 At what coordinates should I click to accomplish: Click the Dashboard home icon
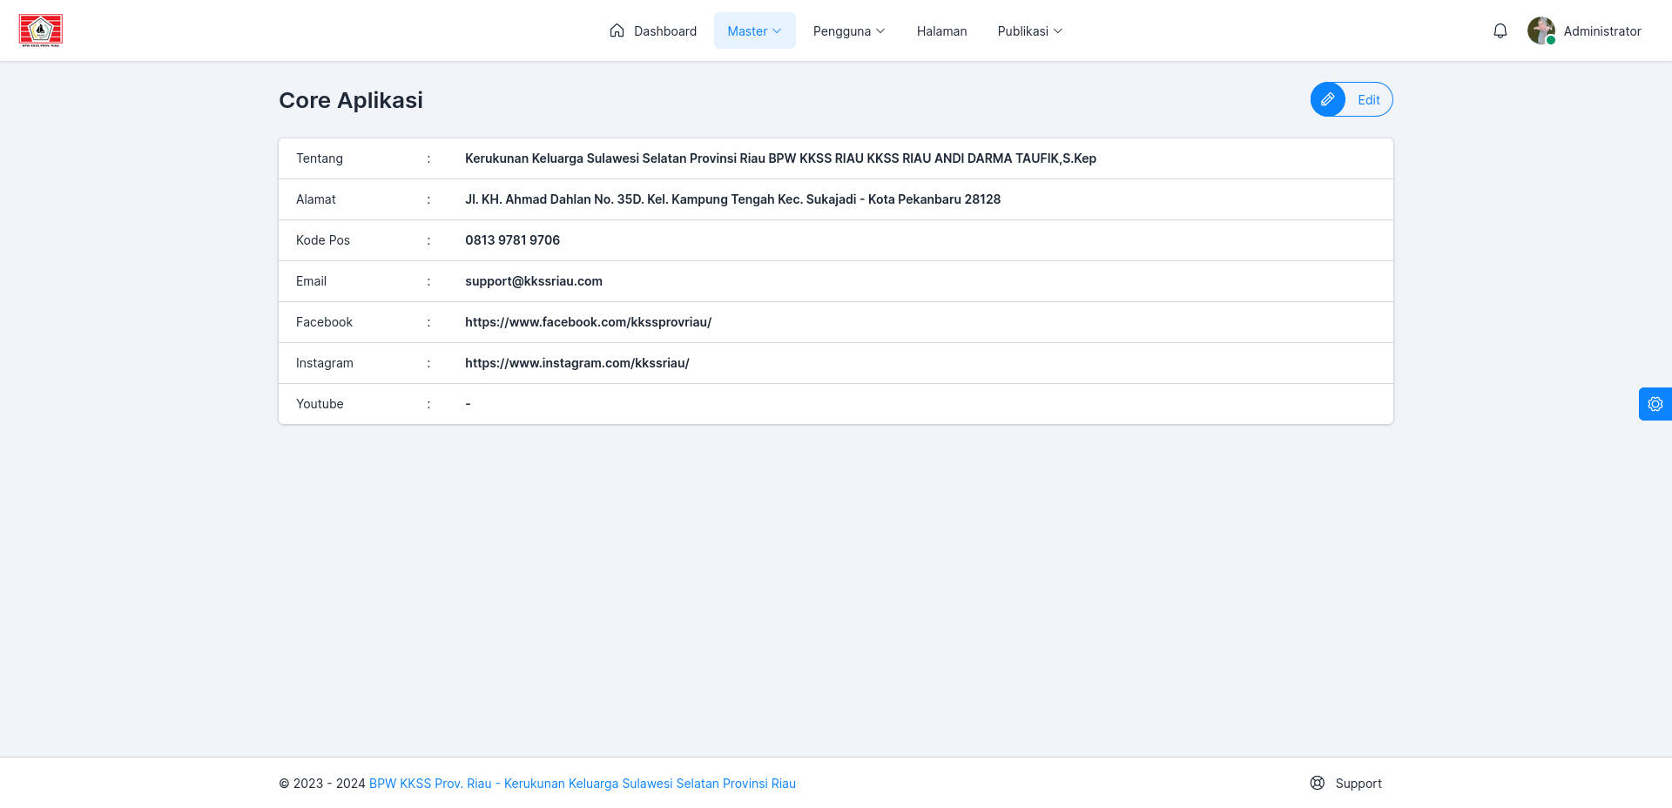(617, 30)
